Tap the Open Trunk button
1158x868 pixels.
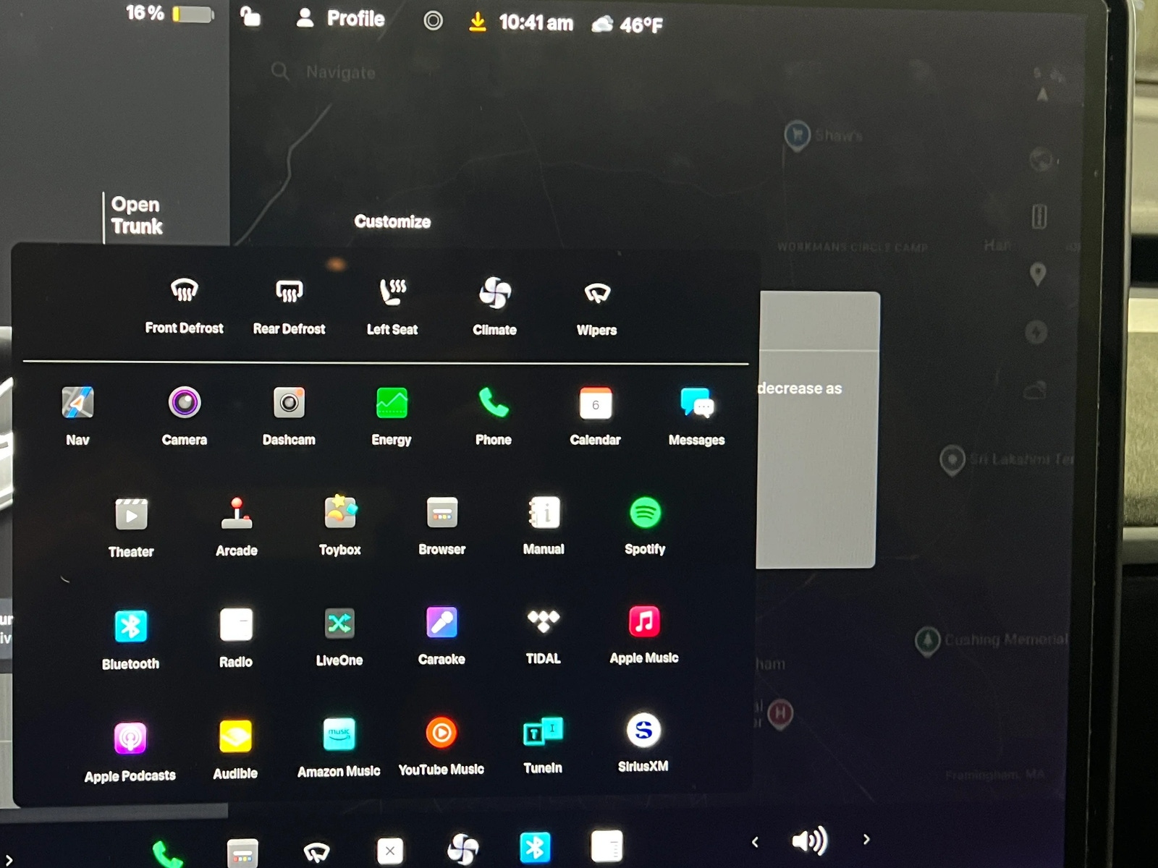click(x=136, y=216)
